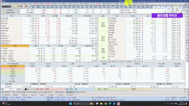Toggle the checkbox at ticker bar left
The image size is (189, 106).
(3, 95)
